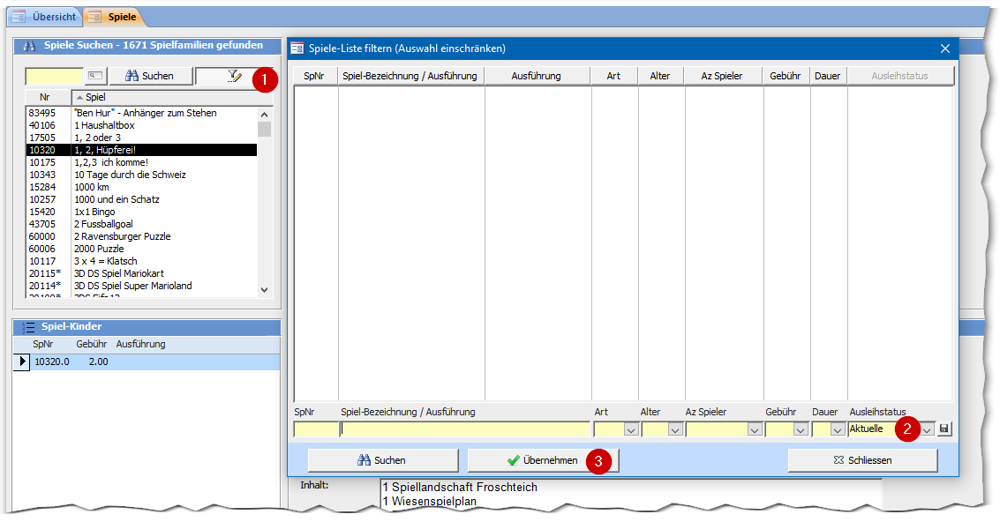
Task: Select game 3D DS Spiel Super Marioland
Action: 132,286
